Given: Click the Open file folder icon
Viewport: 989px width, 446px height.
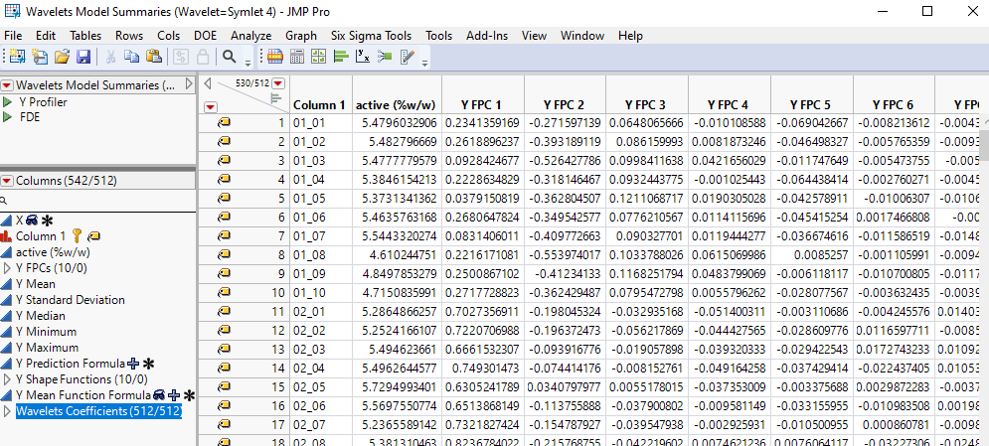Looking at the screenshot, I should tap(62, 57).
